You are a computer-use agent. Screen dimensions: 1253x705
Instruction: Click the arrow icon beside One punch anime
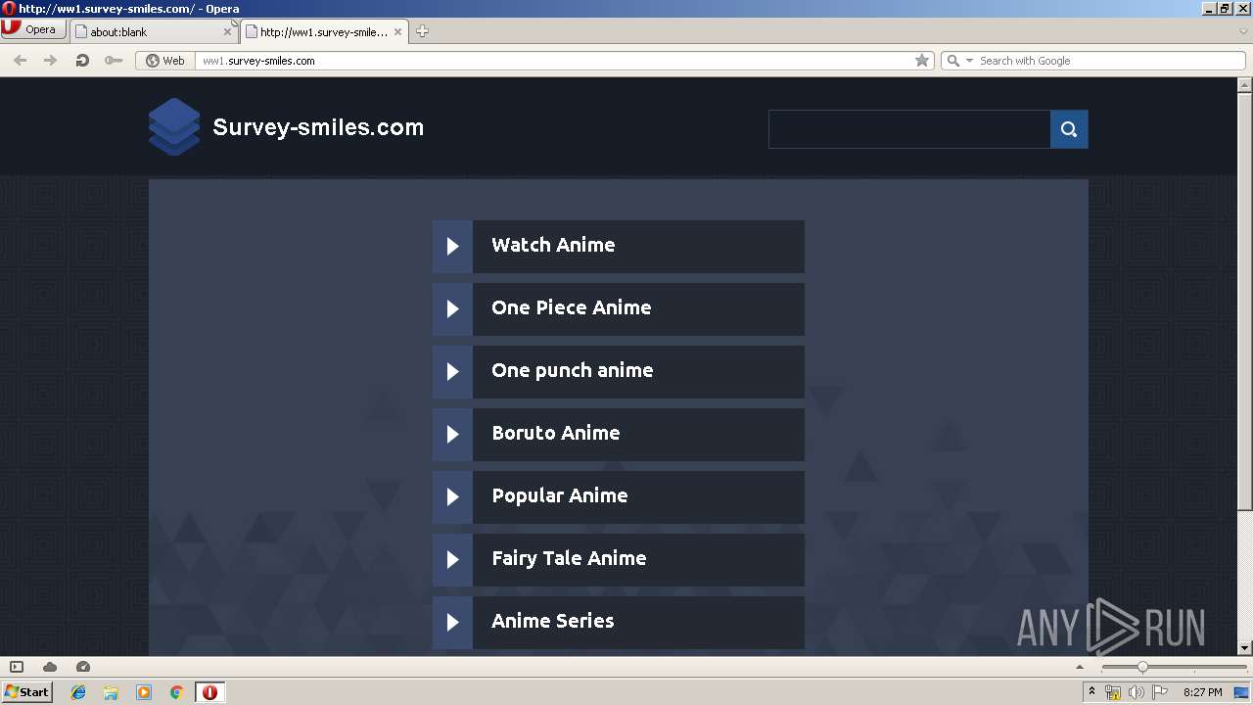point(452,371)
